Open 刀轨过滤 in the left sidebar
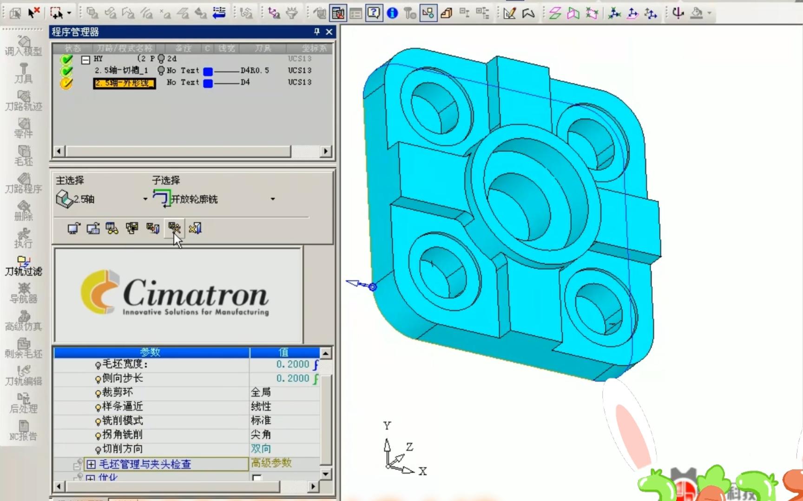The image size is (803, 501). (x=23, y=265)
